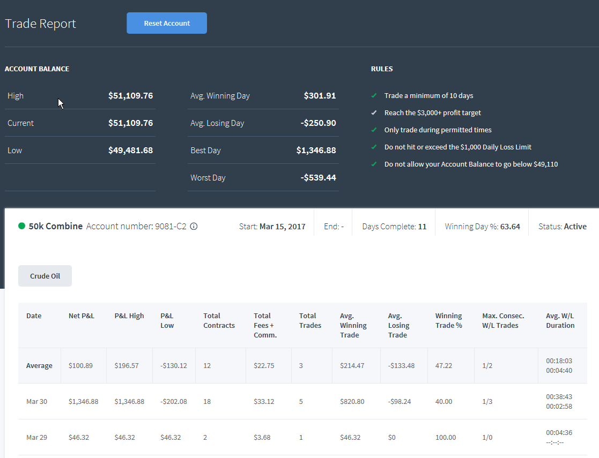Click the Winning Trade % column header
The width and height of the screenshot is (599, 458).
pyautogui.click(x=448, y=320)
